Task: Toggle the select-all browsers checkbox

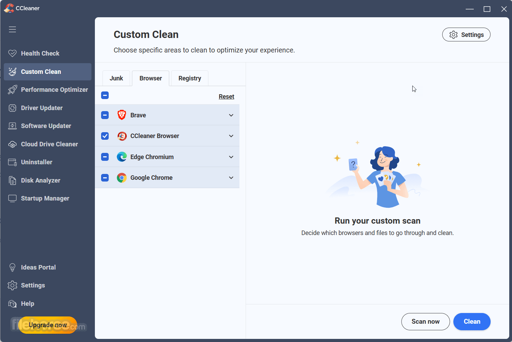Action: pos(105,95)
